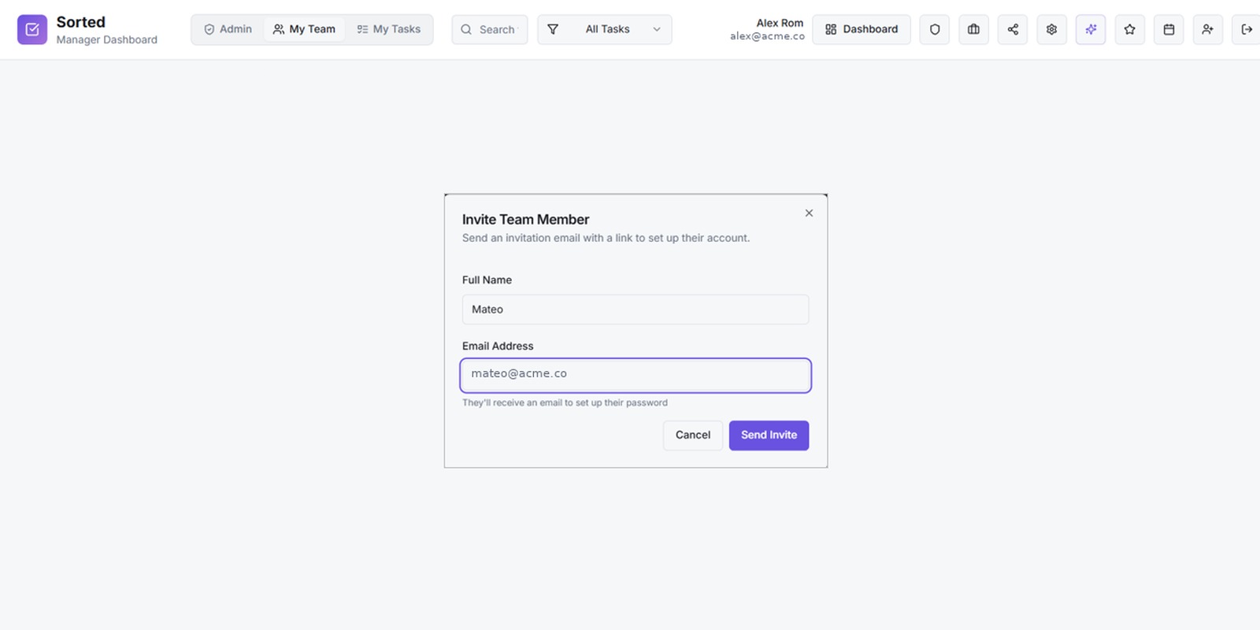Image resolution: width=1260 pixels, height=630 pixels.
Task: Click the share icon in the toolbar
Action: click(1013, 29)
